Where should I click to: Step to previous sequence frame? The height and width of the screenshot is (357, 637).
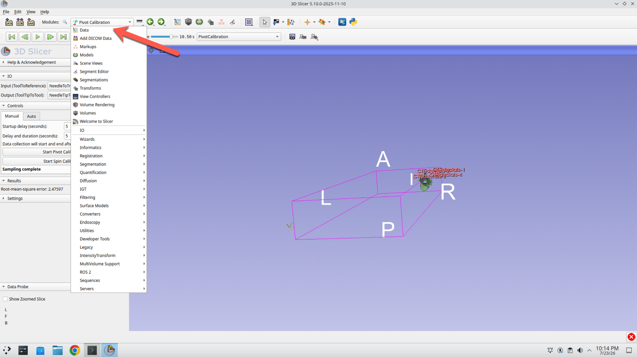click(25, 37)
